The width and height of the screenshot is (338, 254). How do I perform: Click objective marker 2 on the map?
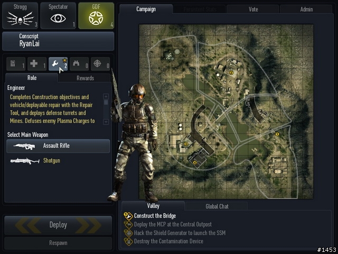(x=231, y=73)
